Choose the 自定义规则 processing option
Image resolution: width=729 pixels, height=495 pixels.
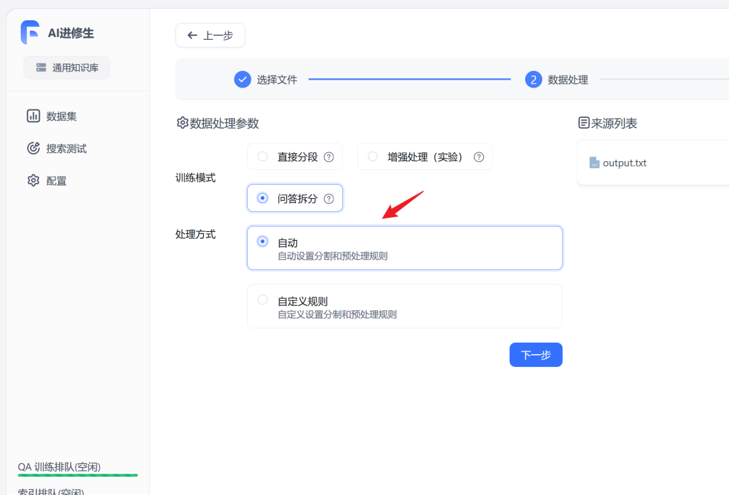[x=263, y=300]
